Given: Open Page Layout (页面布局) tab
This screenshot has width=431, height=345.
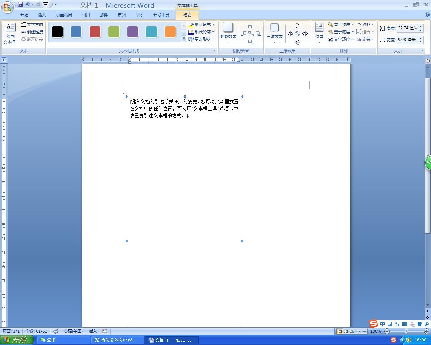Looking at the screenshot, I should [64, 15].
